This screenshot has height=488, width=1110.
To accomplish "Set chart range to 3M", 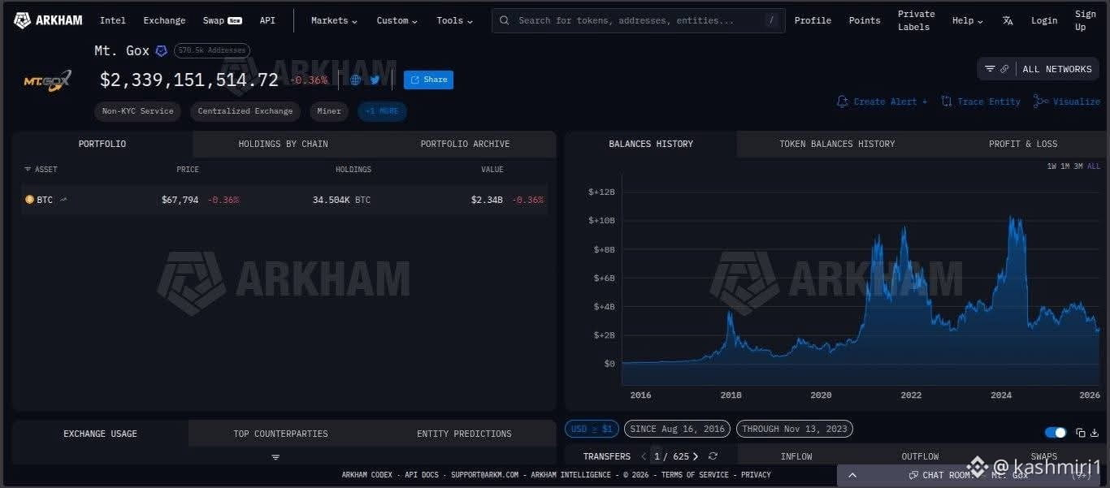I will 1078,166.
